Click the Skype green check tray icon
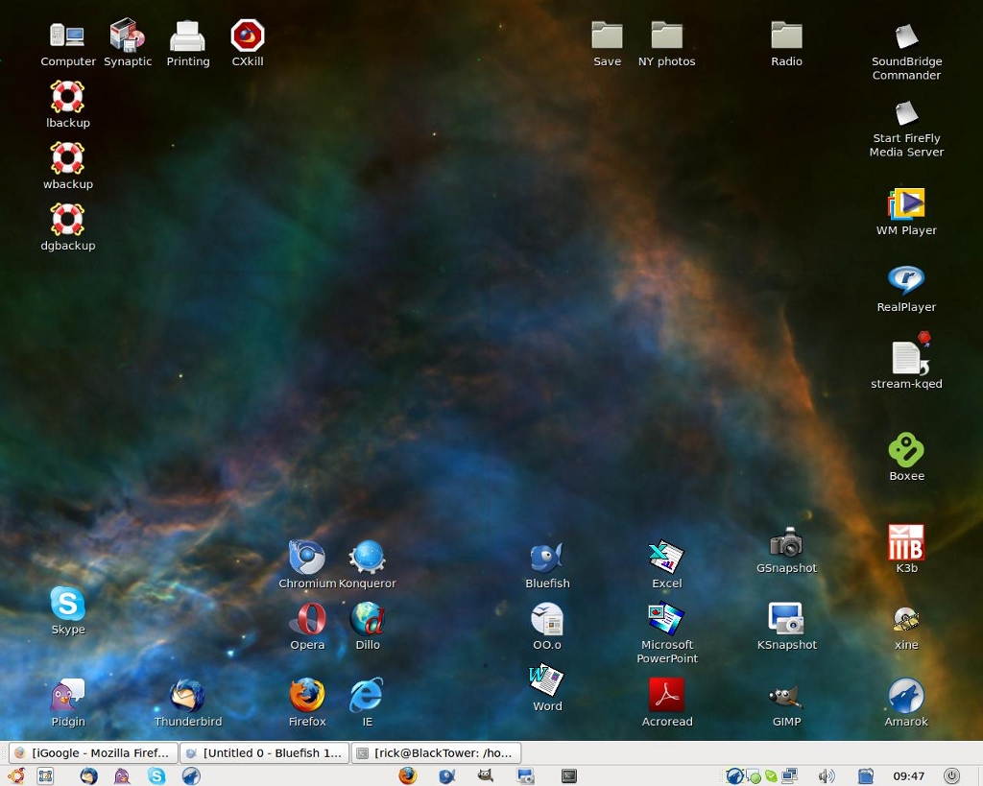Viewport: 983px width, 786px height. (x=771, y=776)
